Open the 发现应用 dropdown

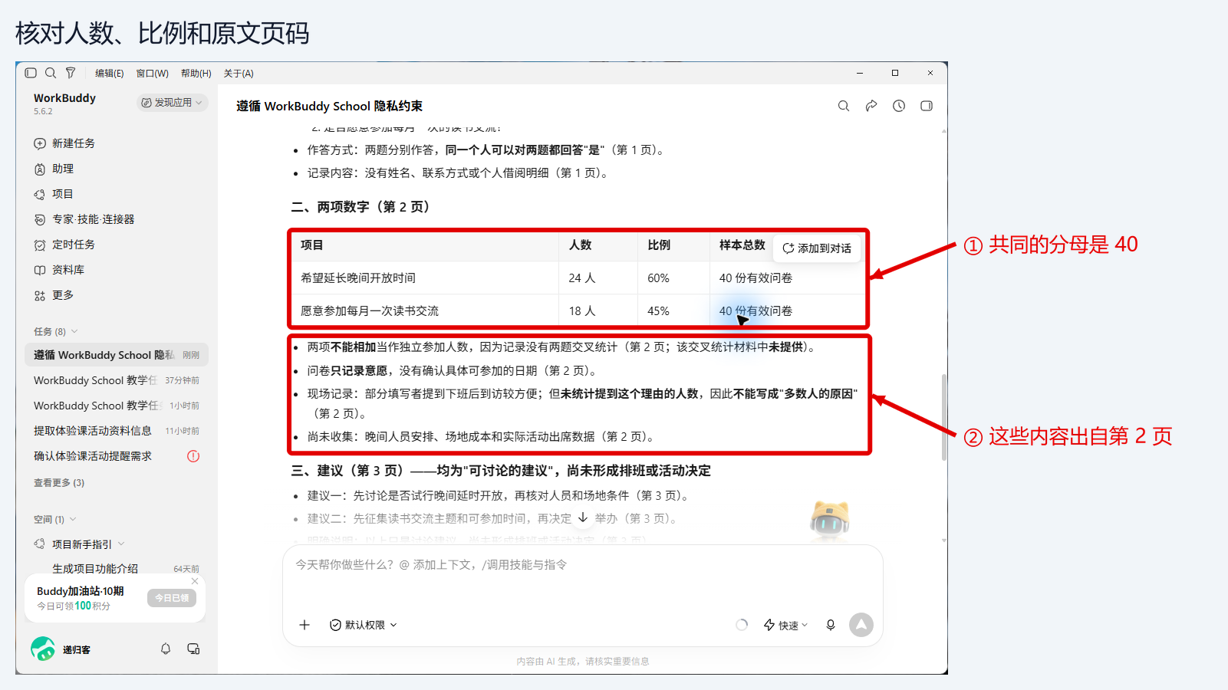point(173,103)
